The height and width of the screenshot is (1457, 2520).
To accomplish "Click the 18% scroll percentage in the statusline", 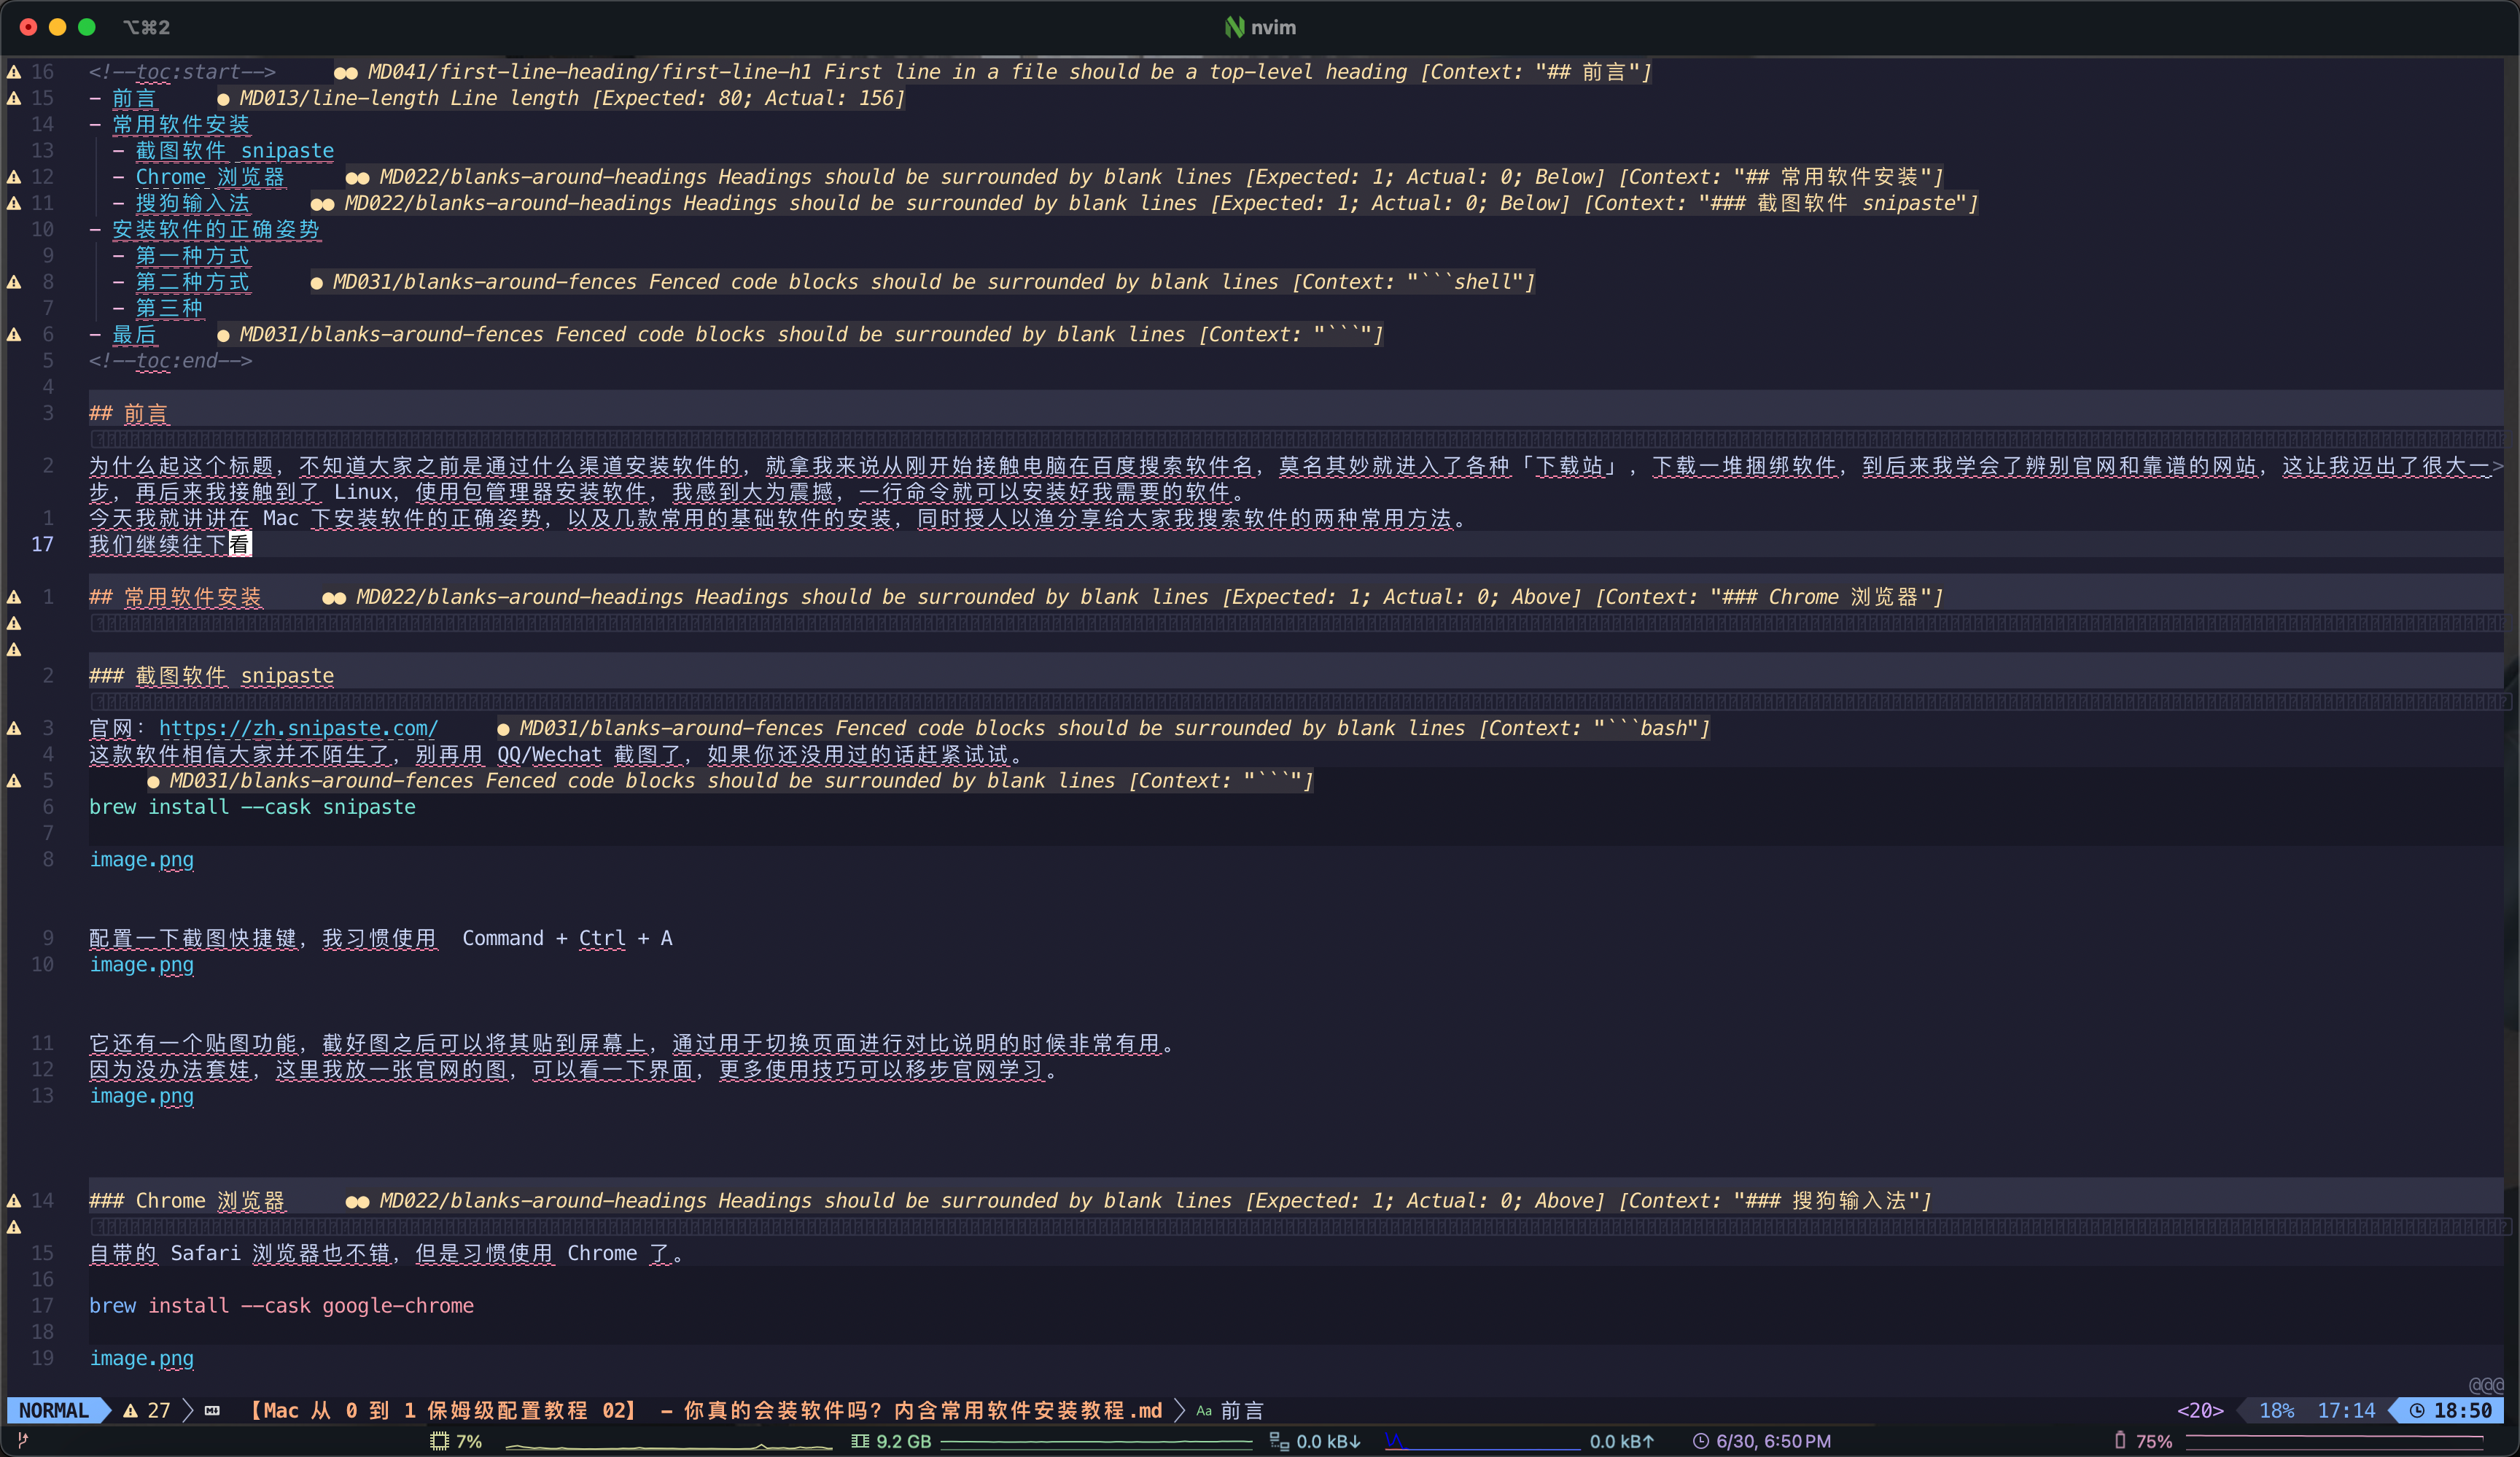I will click(2277, 1410).
